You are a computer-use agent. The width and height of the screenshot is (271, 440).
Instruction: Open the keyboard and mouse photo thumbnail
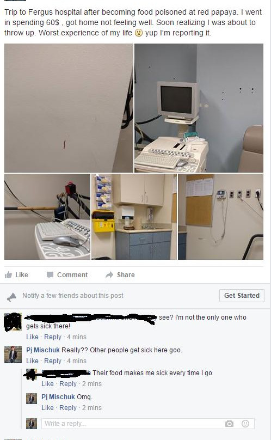47,217
